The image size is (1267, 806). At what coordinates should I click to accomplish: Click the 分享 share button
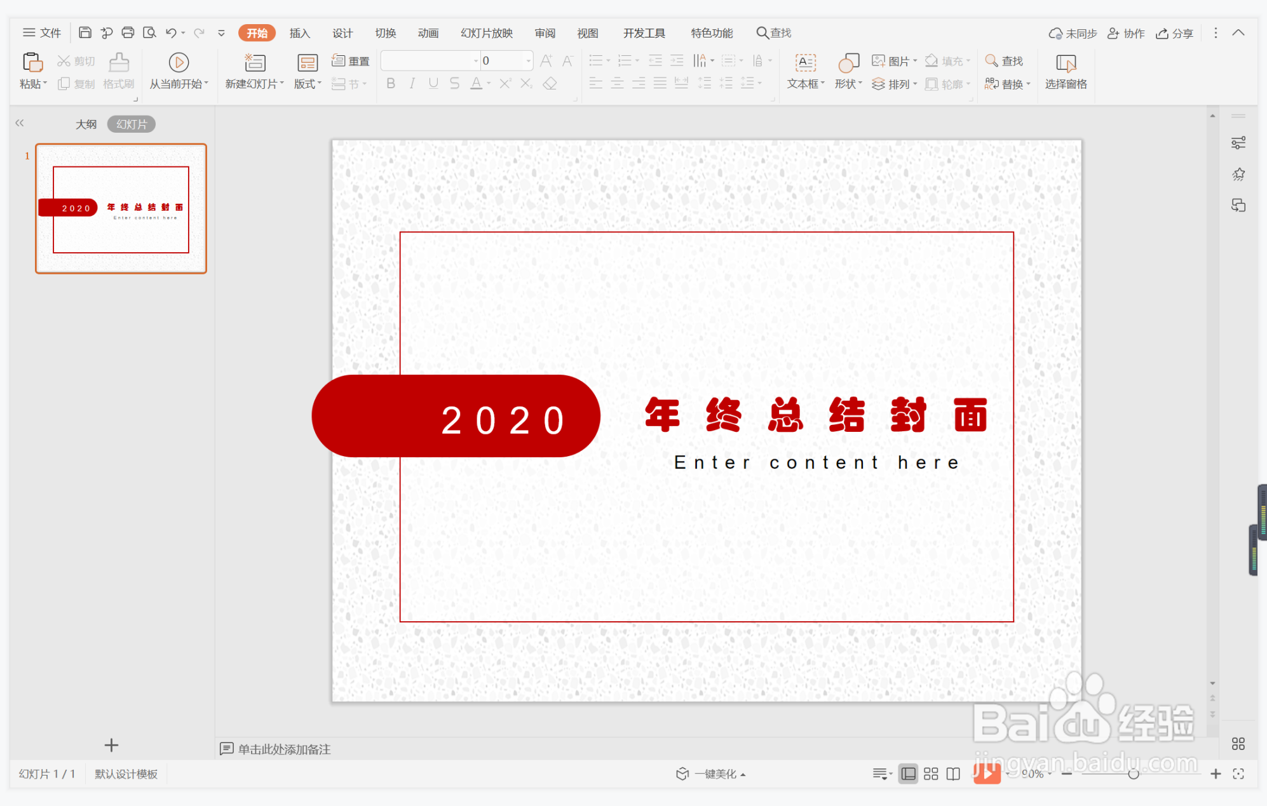click(1175, 32)
